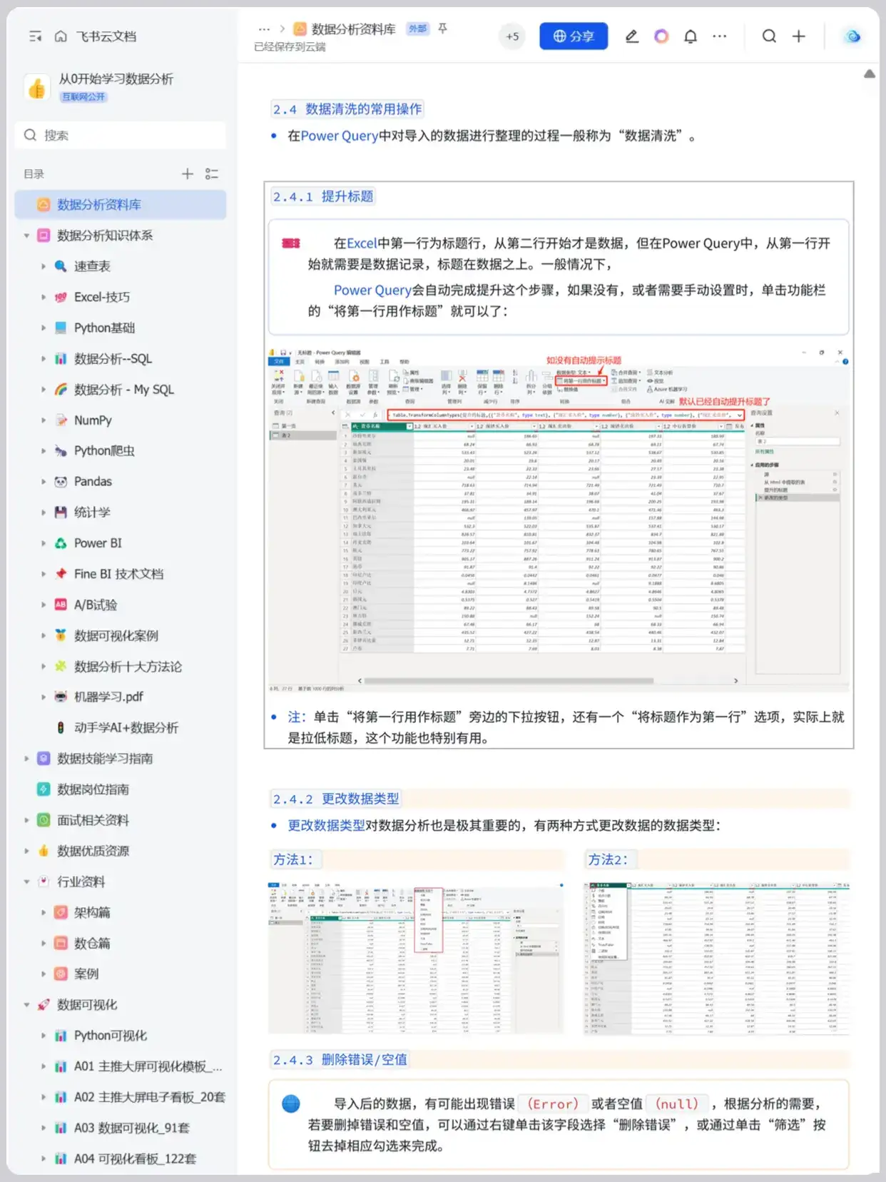Screen dimensions: 886x1182
Task: Open the 方法1 screenshot thumbnail
Action: point(416,958)
